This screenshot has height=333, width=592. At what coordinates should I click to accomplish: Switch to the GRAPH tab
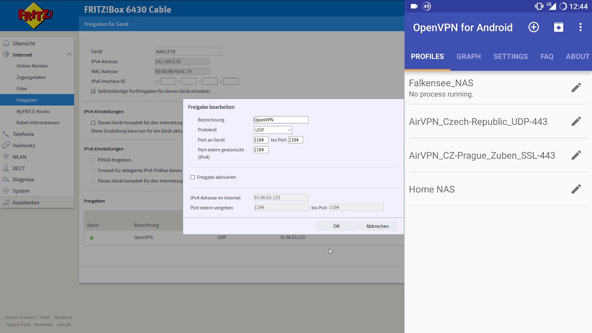pyautogui.click(x=469, y=56)
